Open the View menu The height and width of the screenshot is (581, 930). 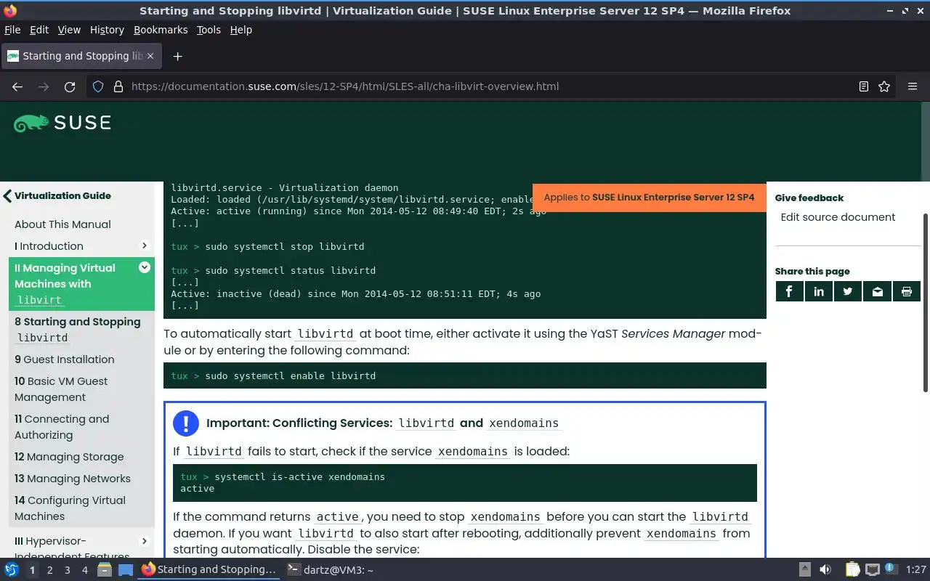[69, 30]
